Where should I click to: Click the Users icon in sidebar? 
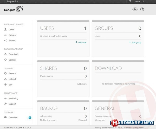pyautogui.click(x=5, y=30)
